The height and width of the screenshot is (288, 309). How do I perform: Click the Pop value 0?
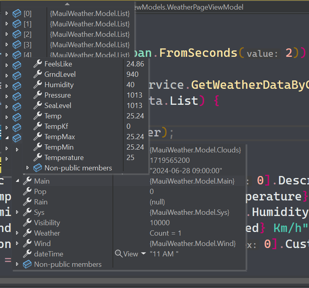tap(152, 192)
